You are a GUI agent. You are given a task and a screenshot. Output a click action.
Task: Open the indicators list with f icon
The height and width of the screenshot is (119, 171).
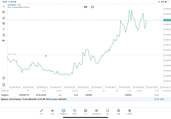click(4, 29)
